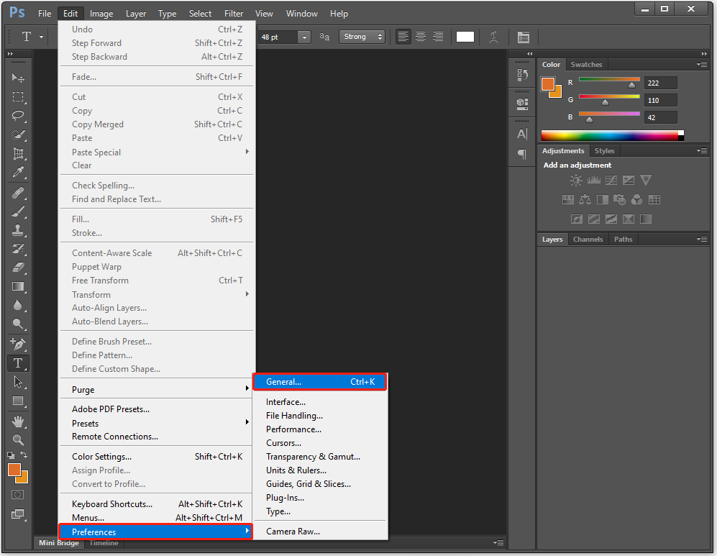Left align text in options bar
Screen dimensions: 717x556
click(403, 37)
